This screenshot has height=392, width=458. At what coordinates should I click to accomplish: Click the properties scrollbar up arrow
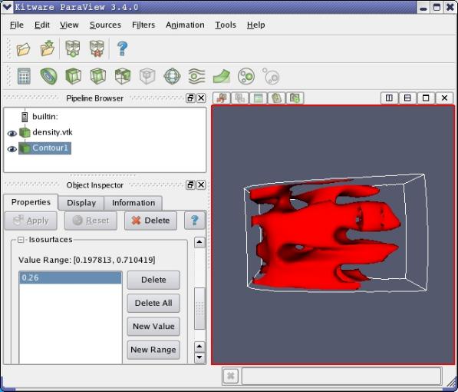[199, 242]
